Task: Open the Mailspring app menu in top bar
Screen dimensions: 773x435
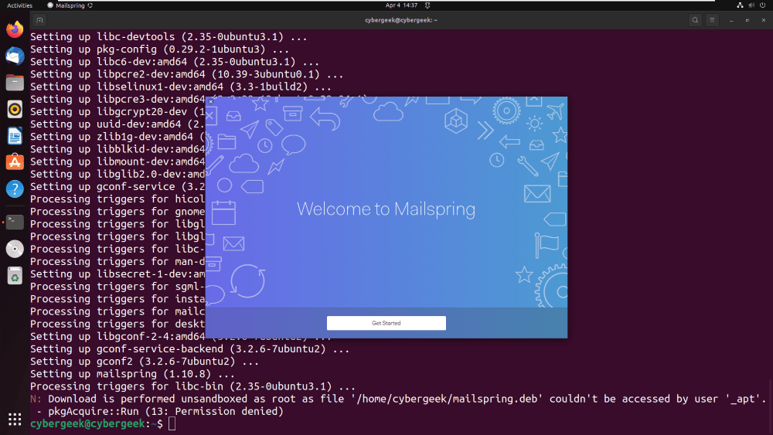Action: (x=70, y=5)
